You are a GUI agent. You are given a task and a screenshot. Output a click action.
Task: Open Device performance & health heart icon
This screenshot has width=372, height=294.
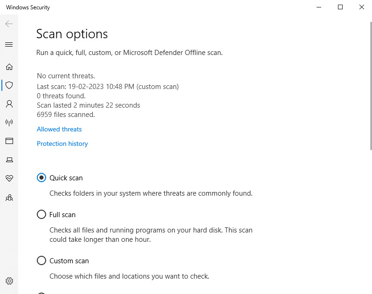(9, 178)
